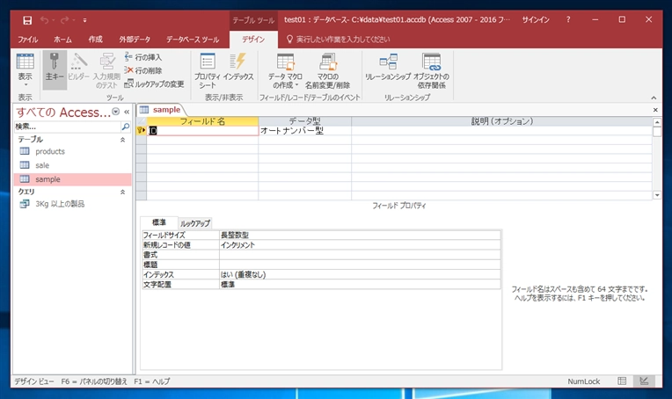Click the Save icon in quick access toolbar
Screen dimensions: 672x399
tap(27, 20)
